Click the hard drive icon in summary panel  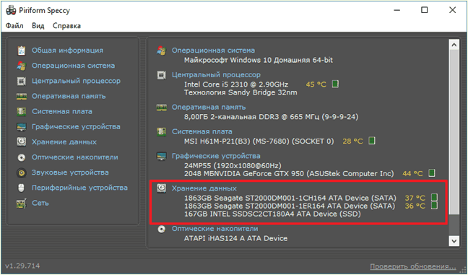(x=162, y=188)
